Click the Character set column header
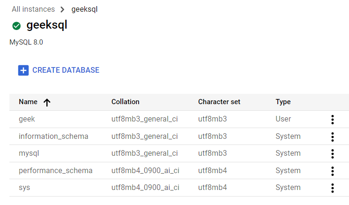The image size is (349, 205). [x=219, y=102]
